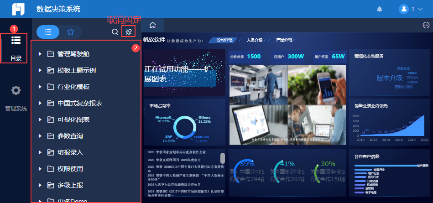Expand the 中国式复杂报表 folder arrow
Image resolution: width=433 pixels, height=203 pixels.
pos(40,103)
